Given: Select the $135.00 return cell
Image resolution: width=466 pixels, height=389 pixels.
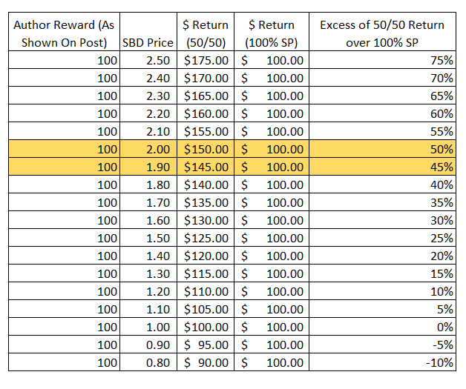Looking at the screenshot, I should click(x=206, y=203).
